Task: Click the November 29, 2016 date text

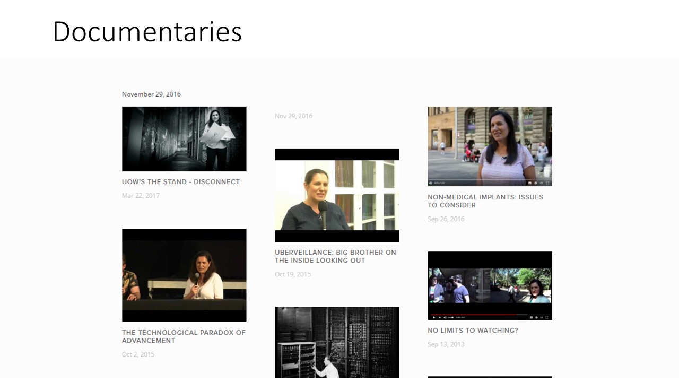Action: click(x=151, y=94)
